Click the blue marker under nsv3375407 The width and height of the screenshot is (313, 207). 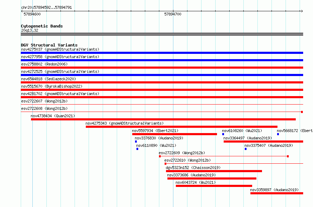click(x=246, y=149)
